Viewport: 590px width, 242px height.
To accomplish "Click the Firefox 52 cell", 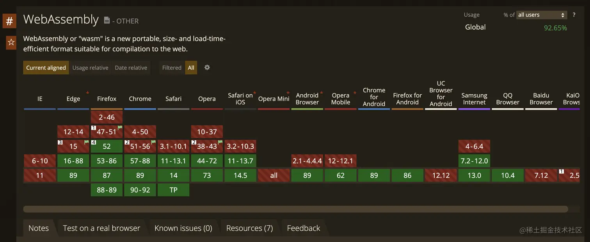I will (x=107, y=146).
